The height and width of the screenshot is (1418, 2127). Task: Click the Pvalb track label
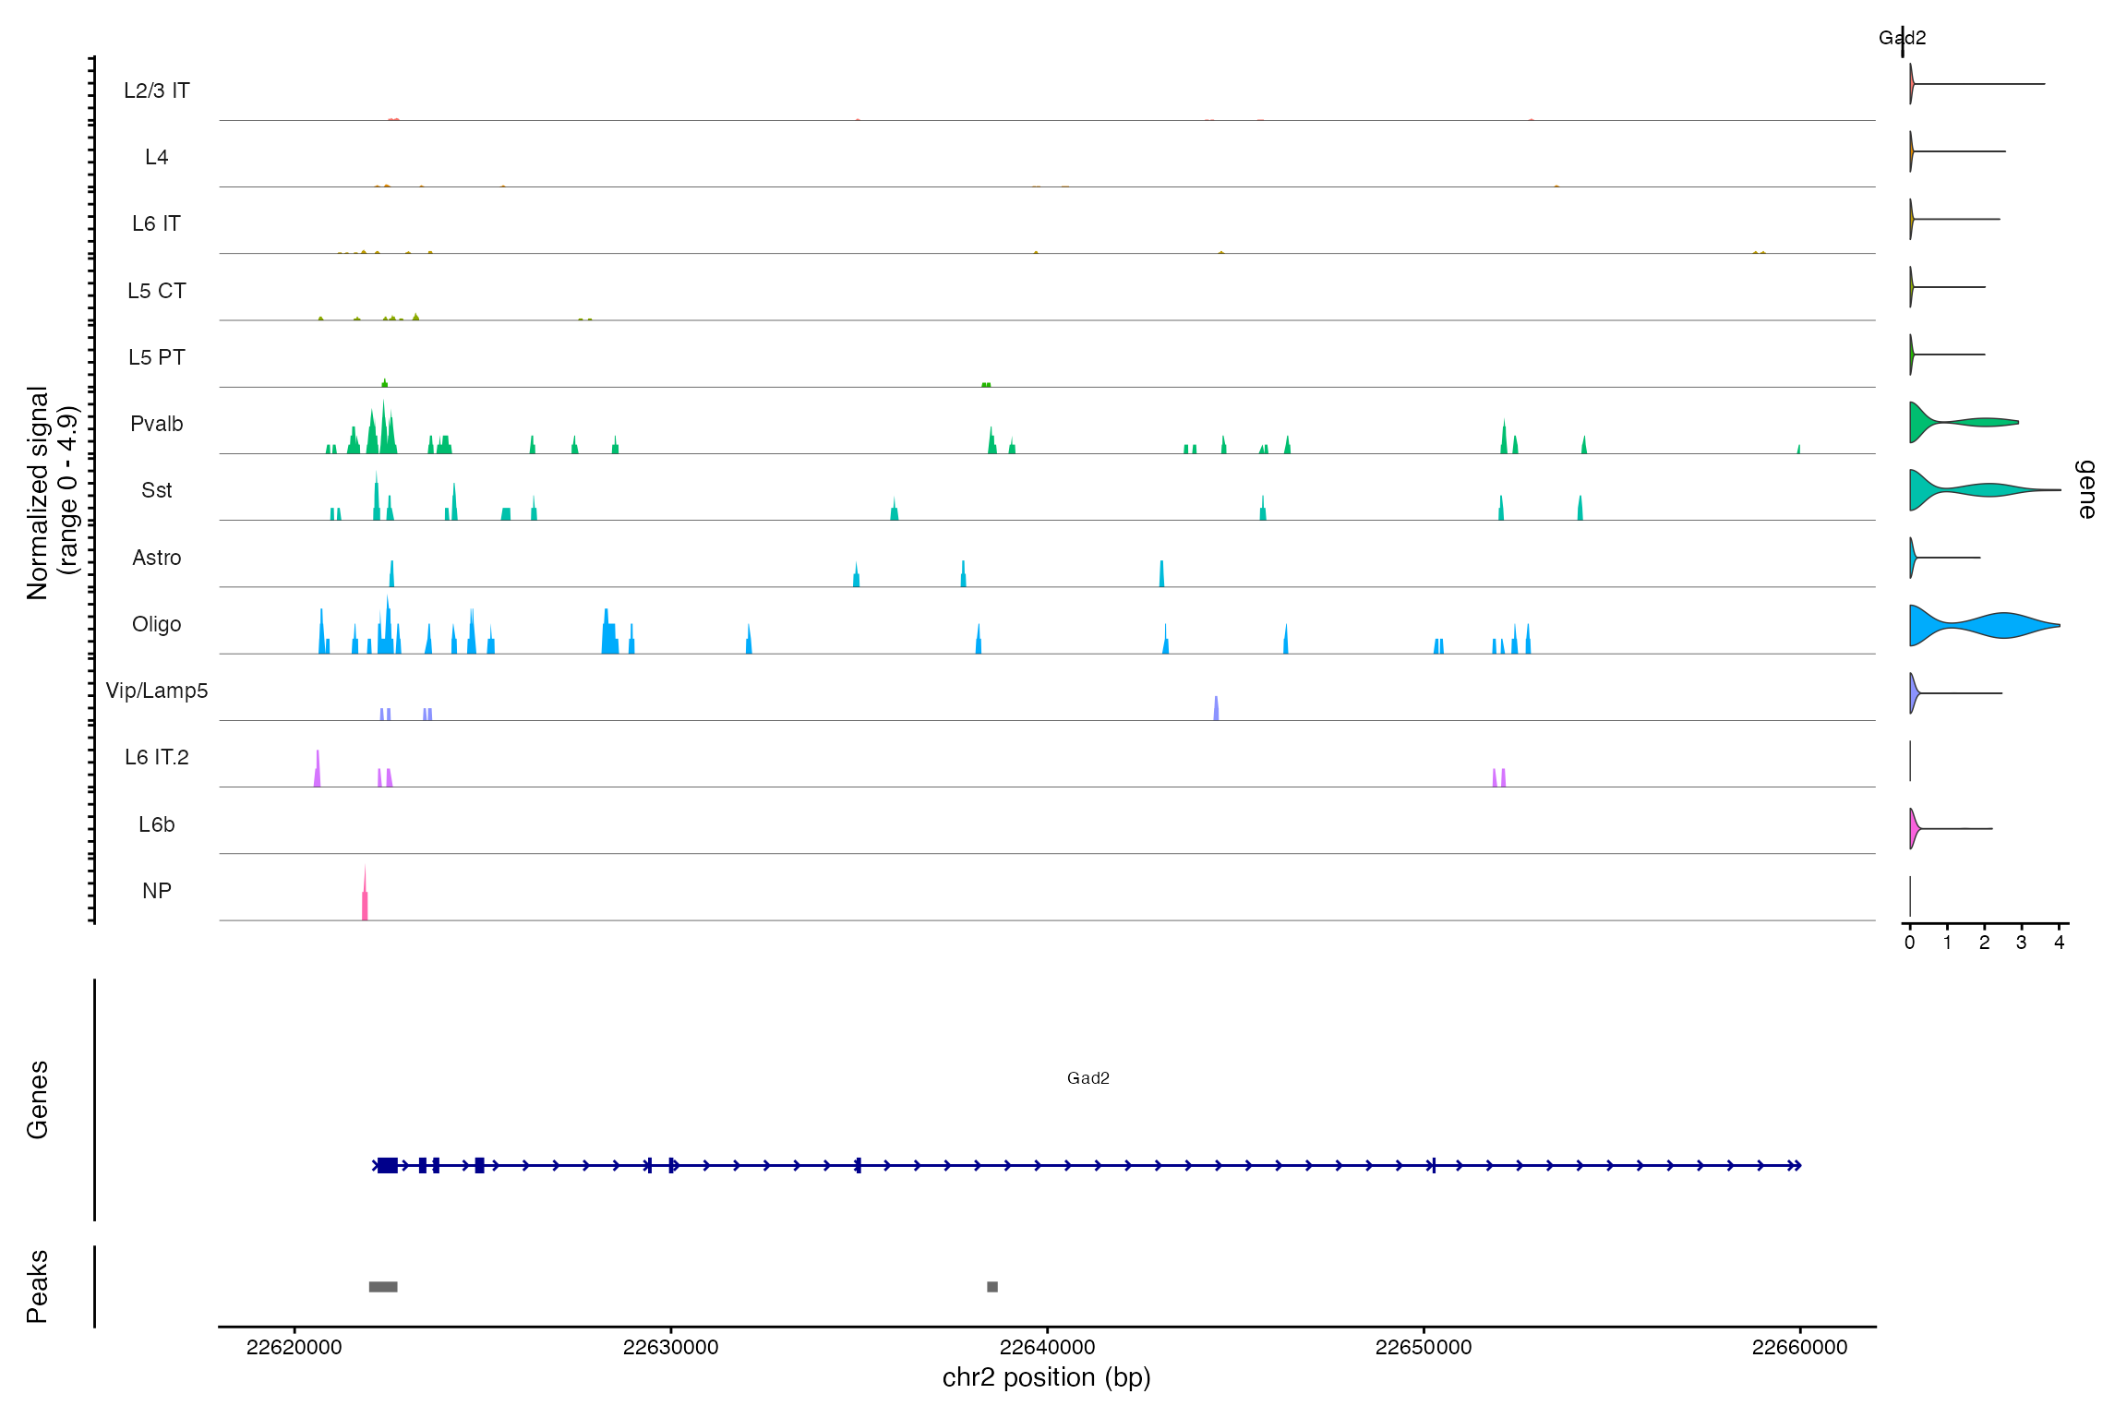coord(156,424)
